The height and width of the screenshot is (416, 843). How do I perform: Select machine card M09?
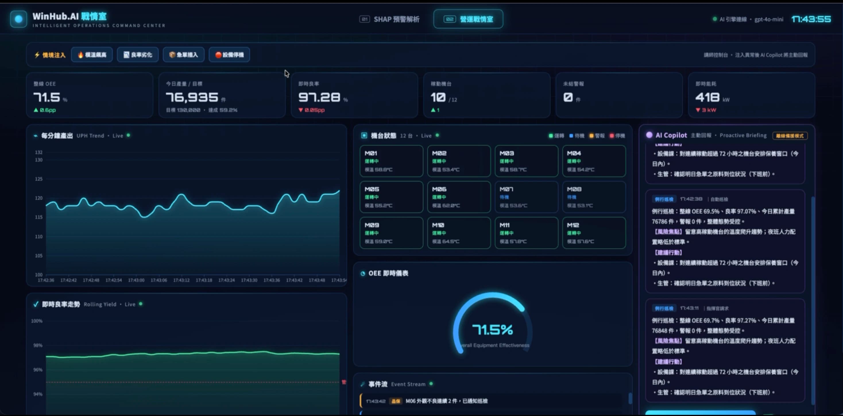(391, 233)
